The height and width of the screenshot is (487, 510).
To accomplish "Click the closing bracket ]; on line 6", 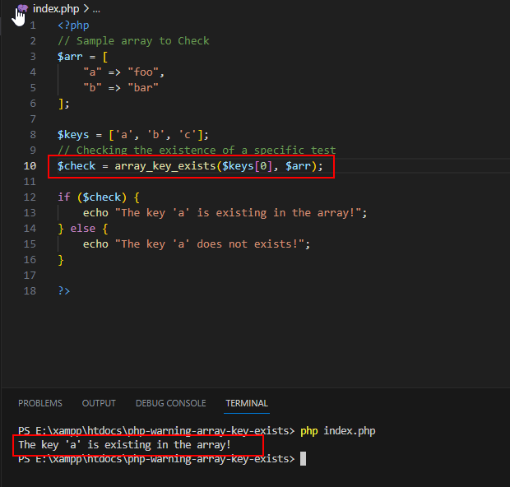I will (64, 104).
